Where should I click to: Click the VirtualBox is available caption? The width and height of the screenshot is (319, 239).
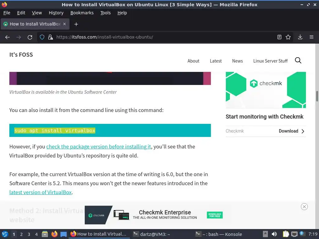63,92
